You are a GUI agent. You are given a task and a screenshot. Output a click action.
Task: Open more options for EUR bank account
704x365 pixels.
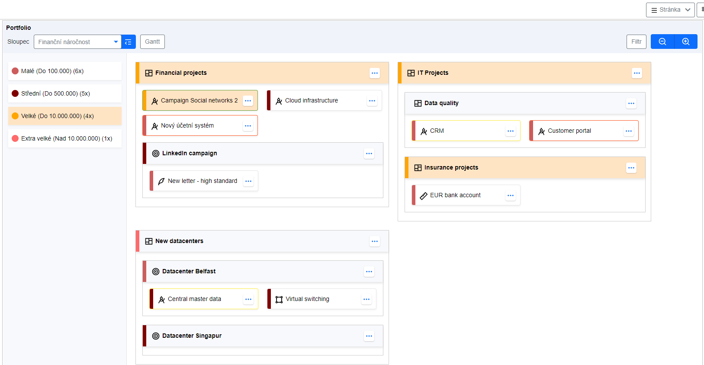click(511, 195)
